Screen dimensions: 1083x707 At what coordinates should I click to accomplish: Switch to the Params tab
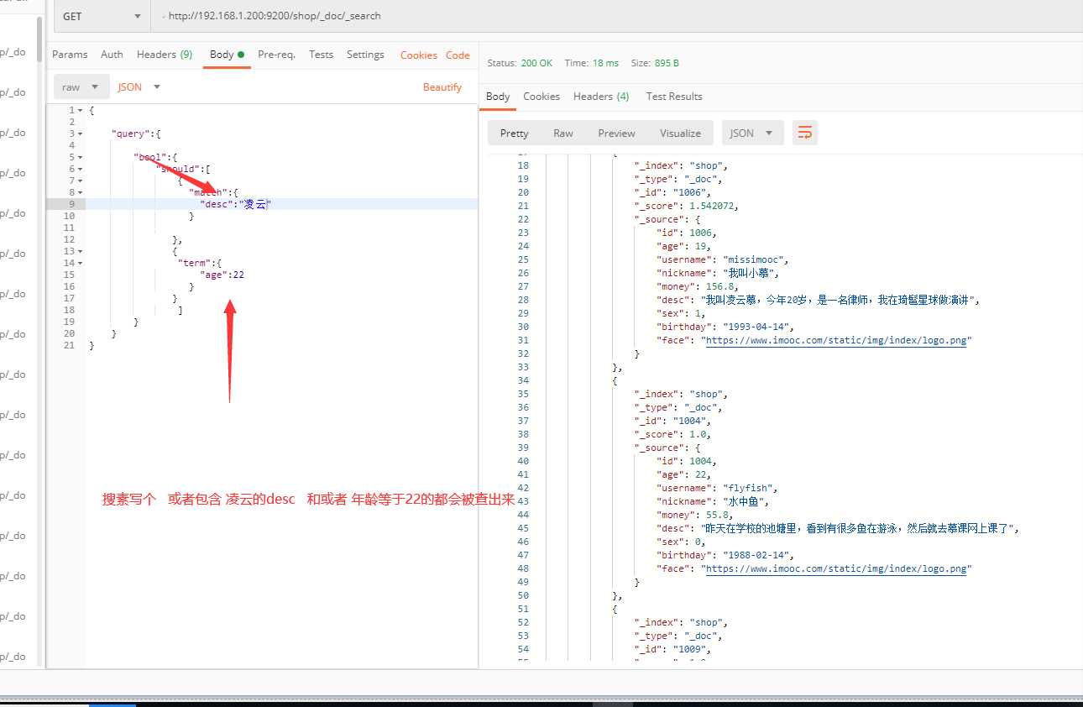click(70, 55)
